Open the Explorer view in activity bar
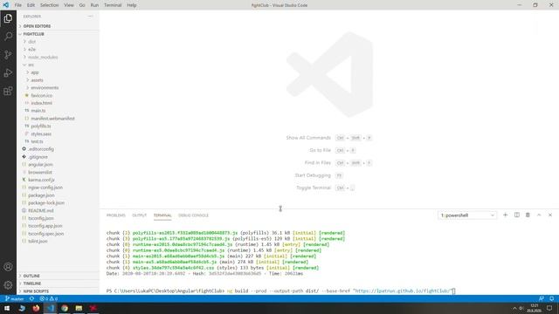559x314 pixels. click(8, 17)
